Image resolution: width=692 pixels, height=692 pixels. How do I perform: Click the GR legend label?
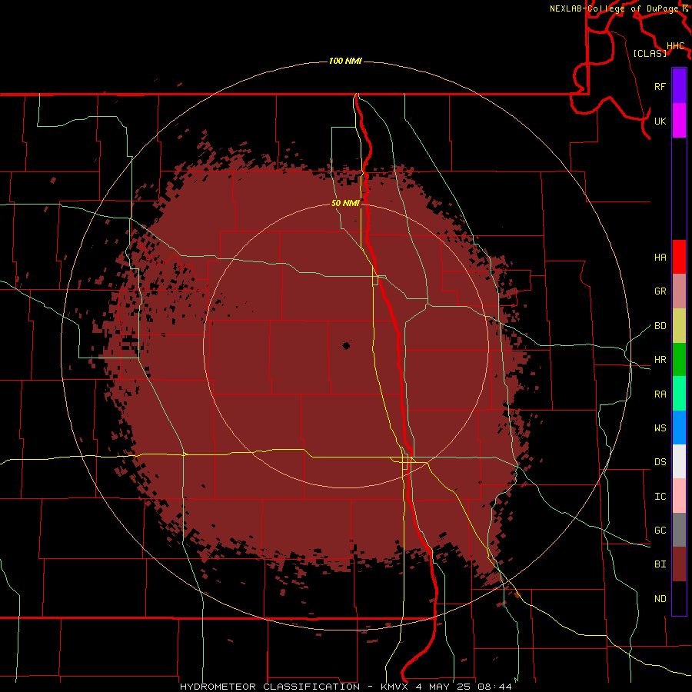click(660, 291)
